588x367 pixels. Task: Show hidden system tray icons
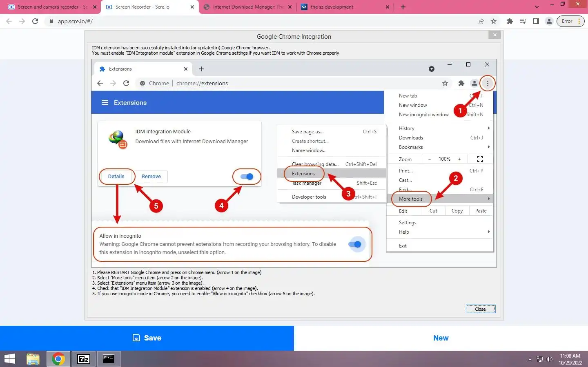pos(530,359)
